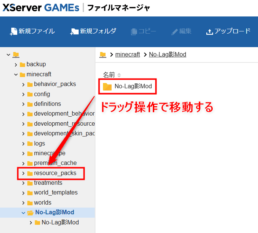Click the New File (新規ファイル) icon
The height and width of the screenshot is (233, 258).
click(x=13, y=32)
